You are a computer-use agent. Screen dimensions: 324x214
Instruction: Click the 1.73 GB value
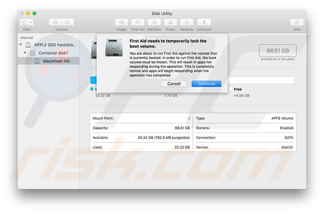click(171, 95)
